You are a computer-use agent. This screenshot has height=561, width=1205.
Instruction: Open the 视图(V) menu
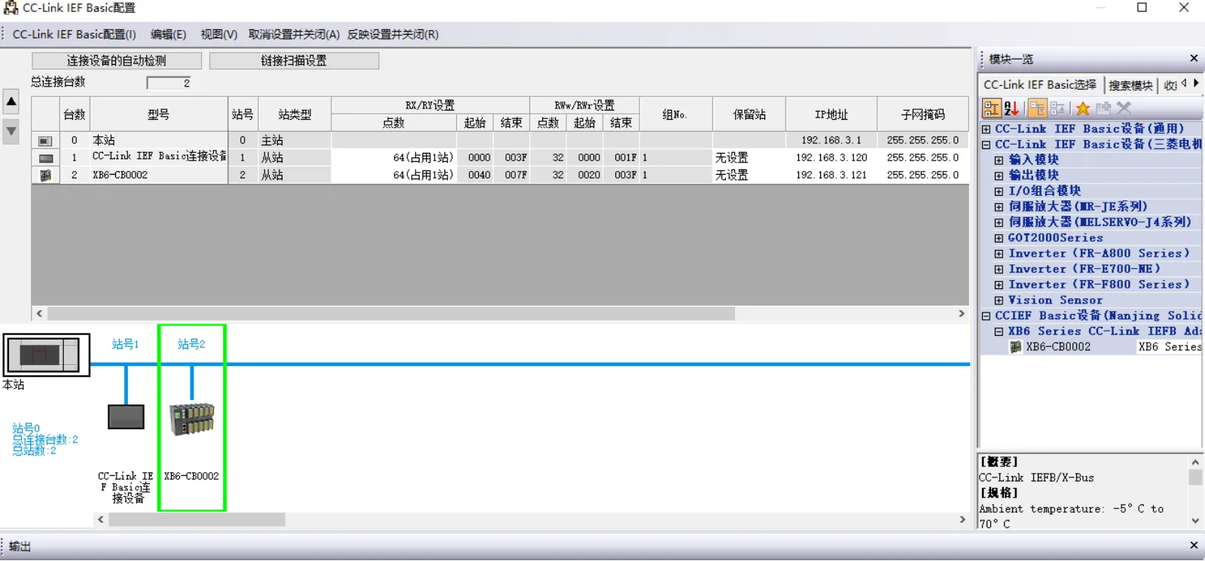pyautogui.click(x=218, y=35)
